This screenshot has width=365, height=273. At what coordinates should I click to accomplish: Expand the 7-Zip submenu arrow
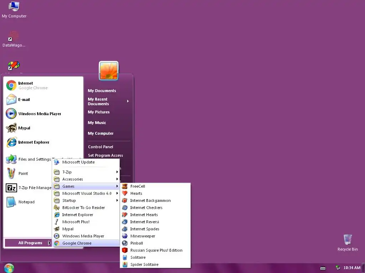pyautogui.click(x=117, y=172)
